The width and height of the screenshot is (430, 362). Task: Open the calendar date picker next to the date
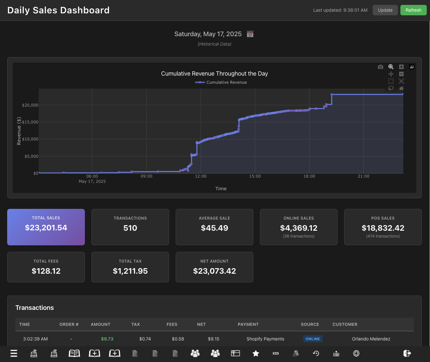250,34
